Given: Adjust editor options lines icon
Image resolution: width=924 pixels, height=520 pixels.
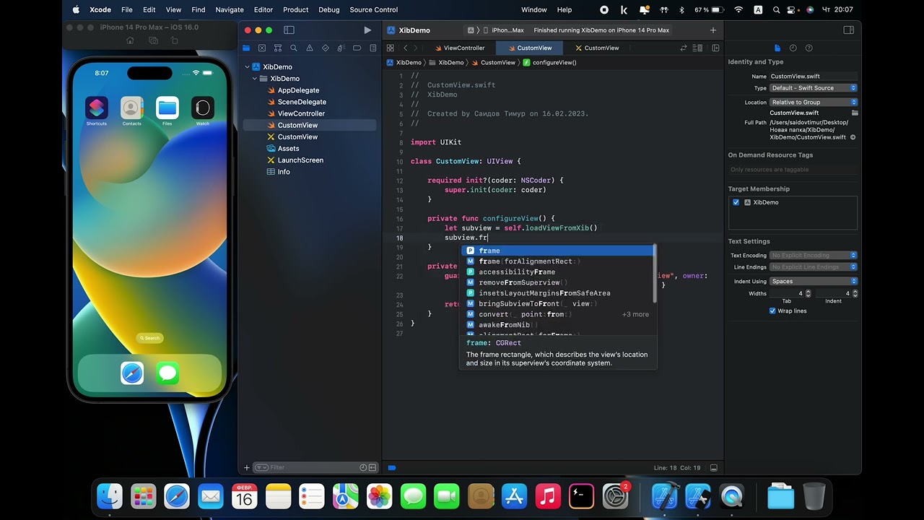Looking at the screenshot, I should pyautogui.click(x=698, y=48).
